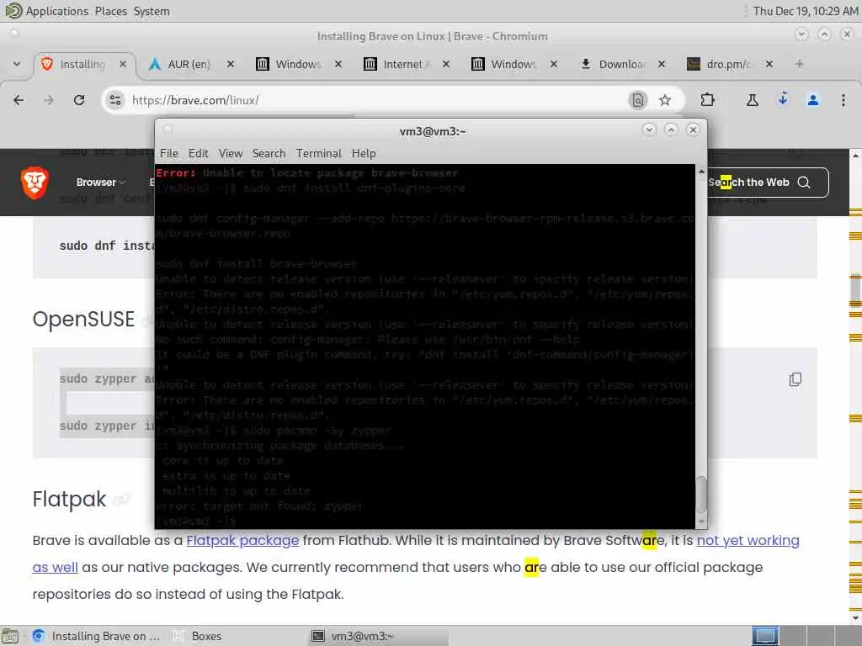Go back in Chromium

[19, 100]
